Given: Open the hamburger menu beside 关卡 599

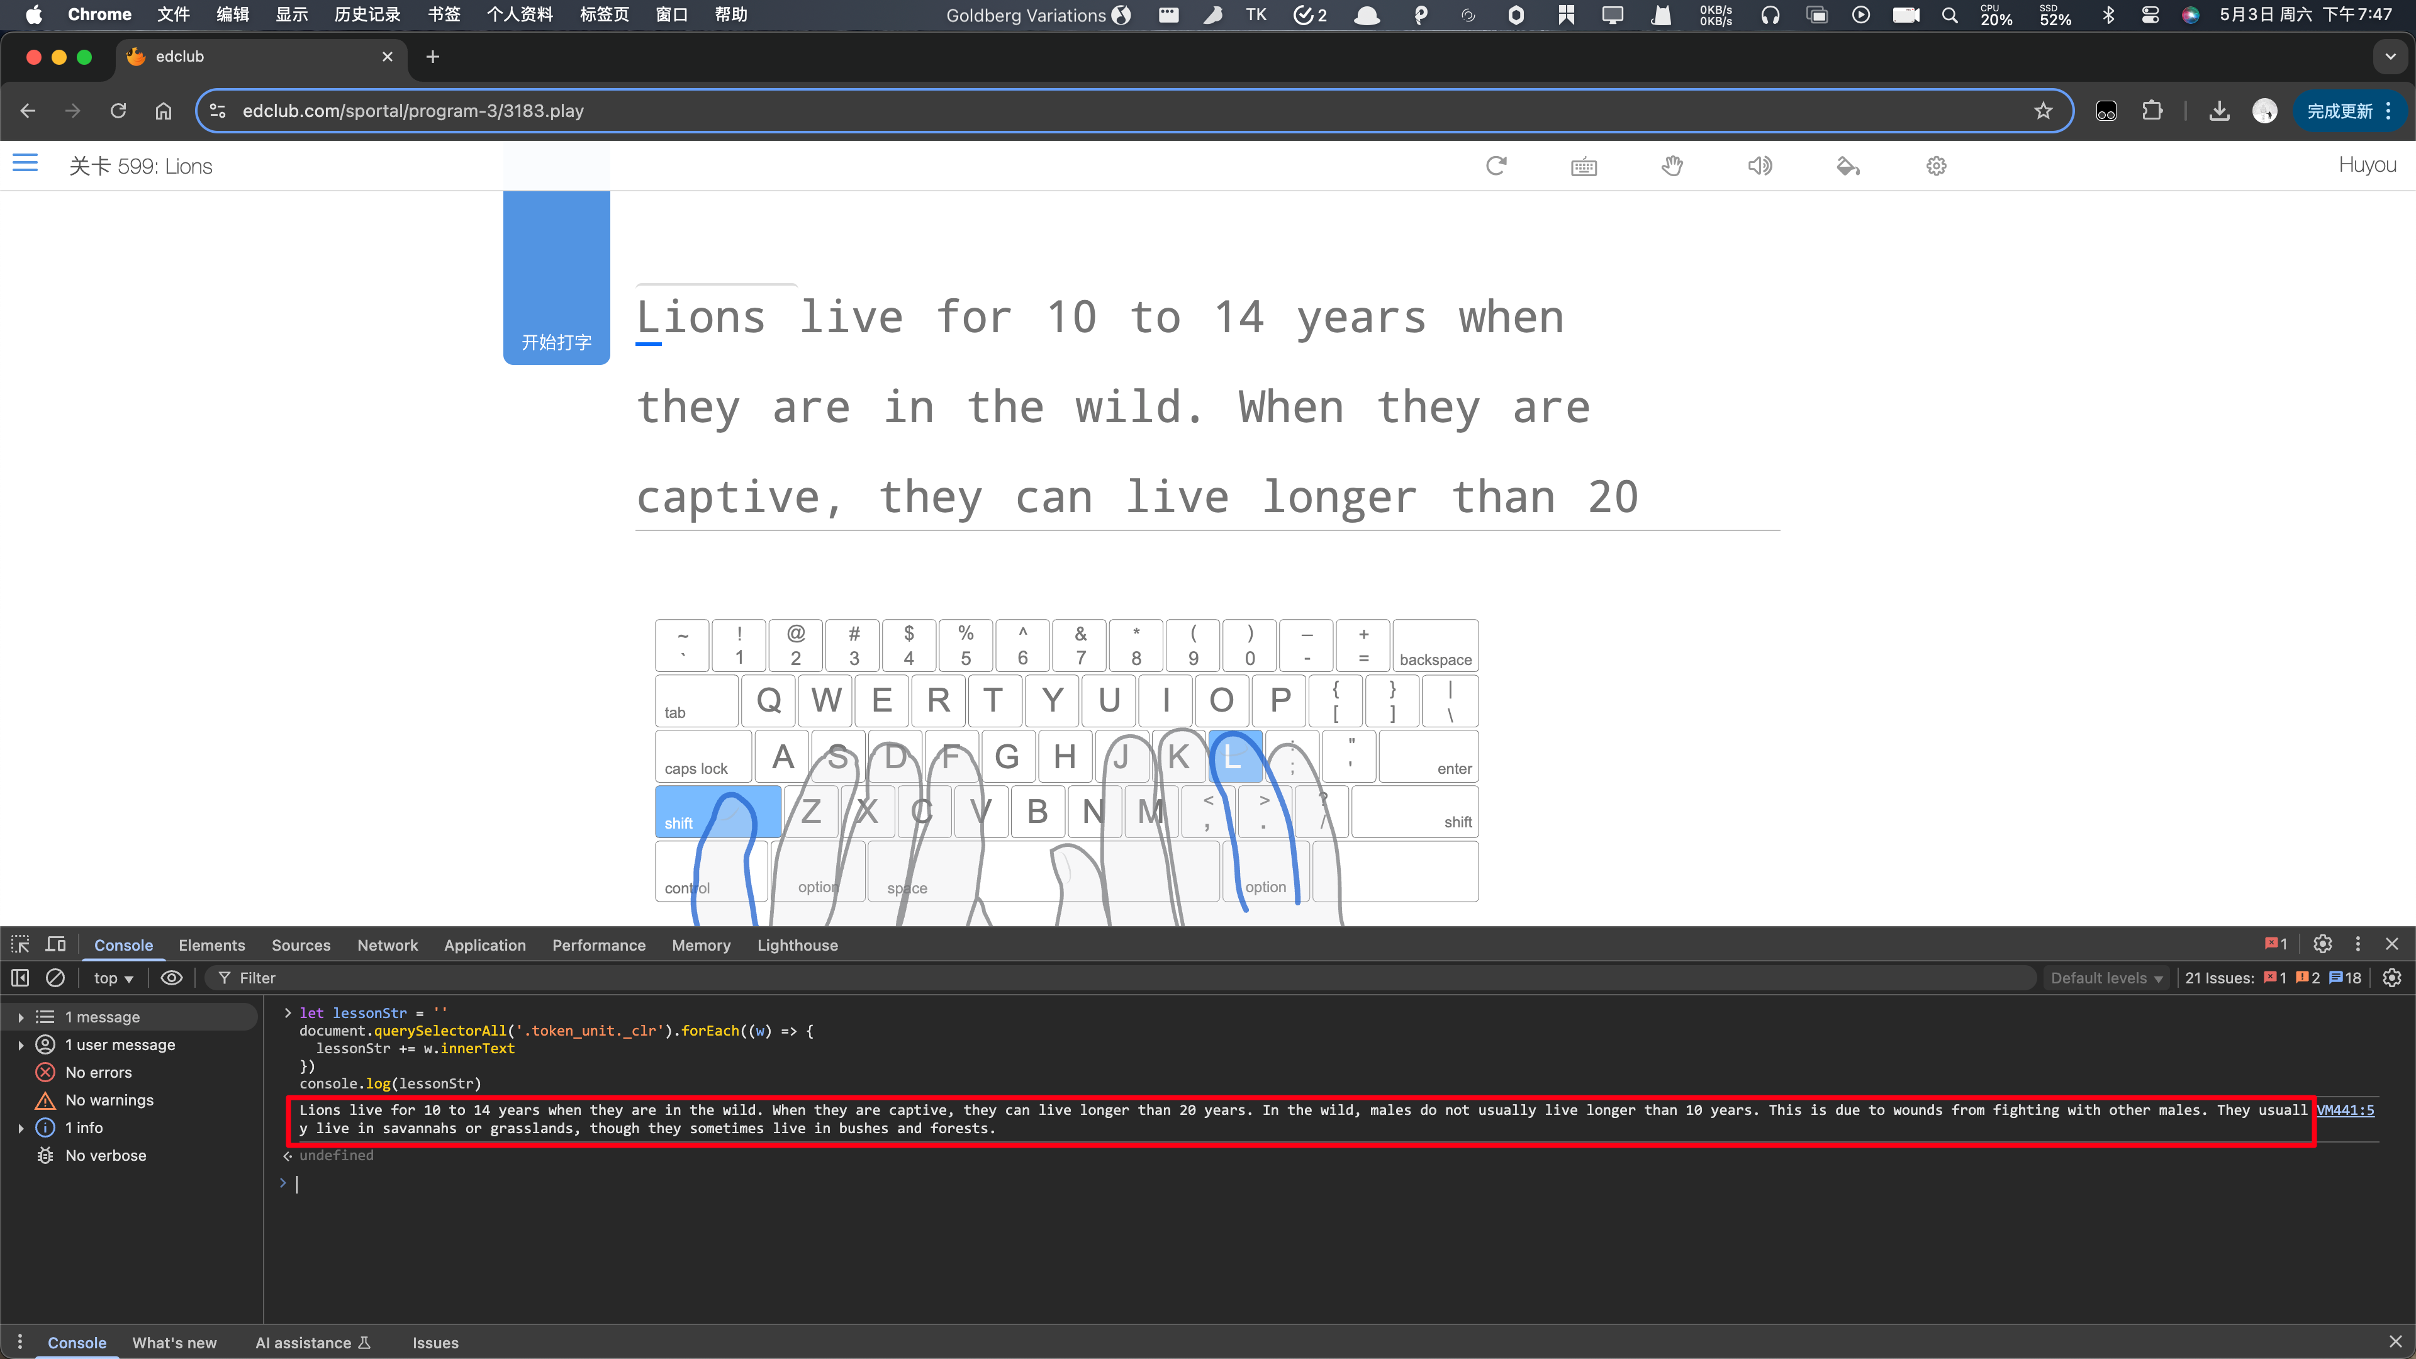Looking at the screenshot, I should coord(25,164).
